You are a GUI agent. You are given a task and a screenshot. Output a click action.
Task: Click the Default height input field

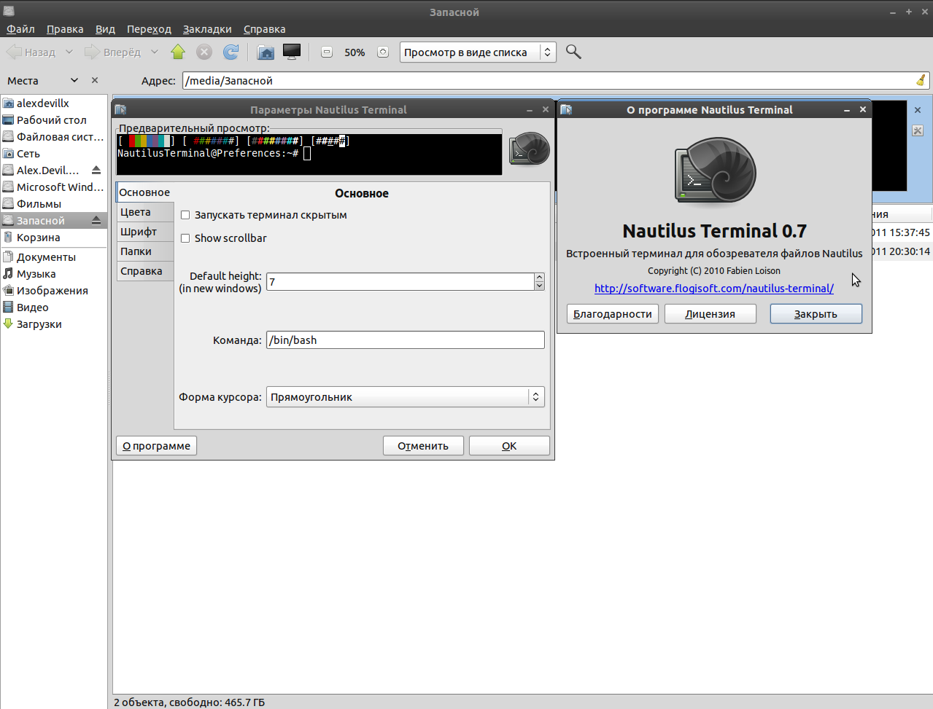[x=400, y=281]
